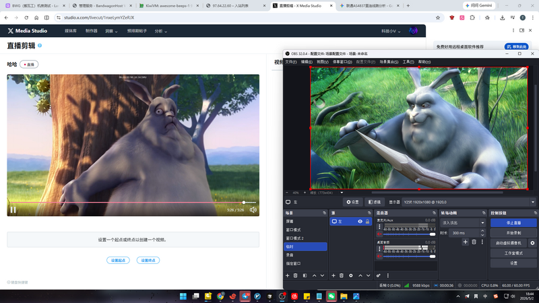
Task: Toggle lock on the selected source
Action: tap(367, 222)
